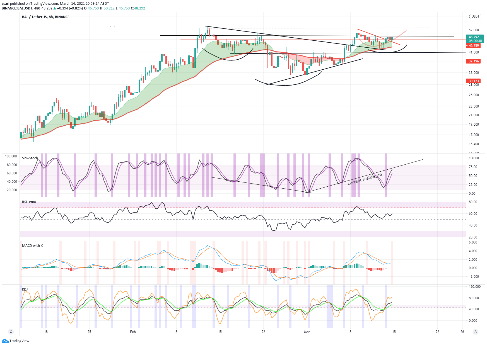Click the 'current resistance' annotation text
The width and height of the screenshot is (487, 346).
pos(365,179)
